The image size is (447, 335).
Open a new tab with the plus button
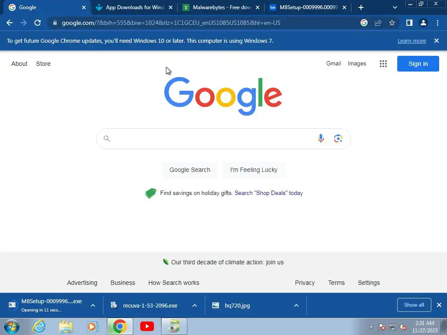coord(361,7)
